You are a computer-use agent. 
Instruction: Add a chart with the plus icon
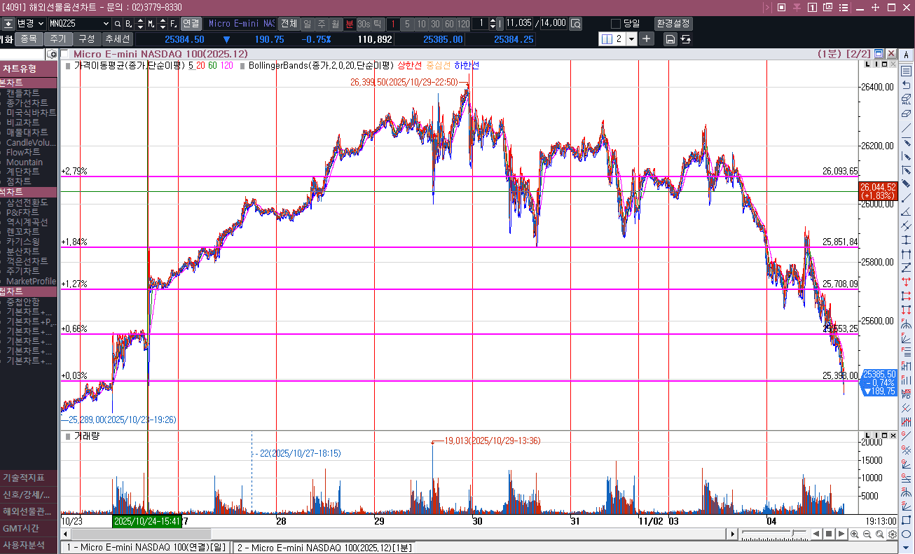(x=646, y=39)
